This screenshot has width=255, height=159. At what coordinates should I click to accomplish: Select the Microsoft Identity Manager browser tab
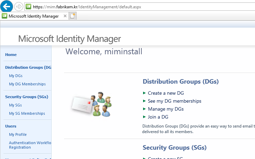[x=34, y=16]
